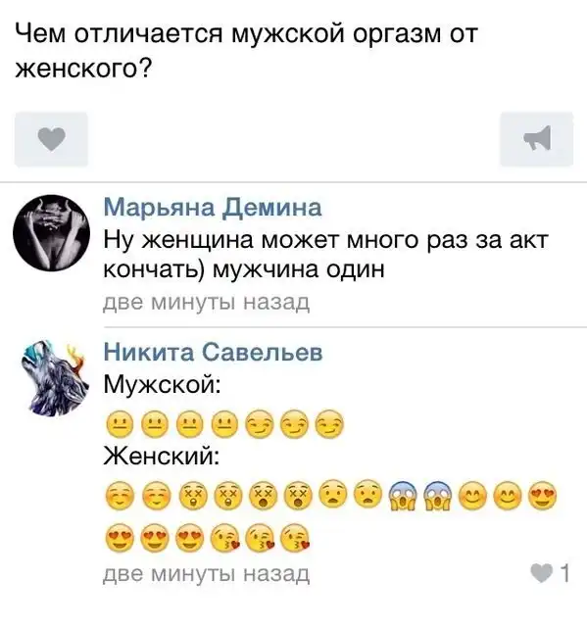Screen dimensions: 587x628
Task: Click the first dizzy face emoji
Action: click(x=191, y=496)
